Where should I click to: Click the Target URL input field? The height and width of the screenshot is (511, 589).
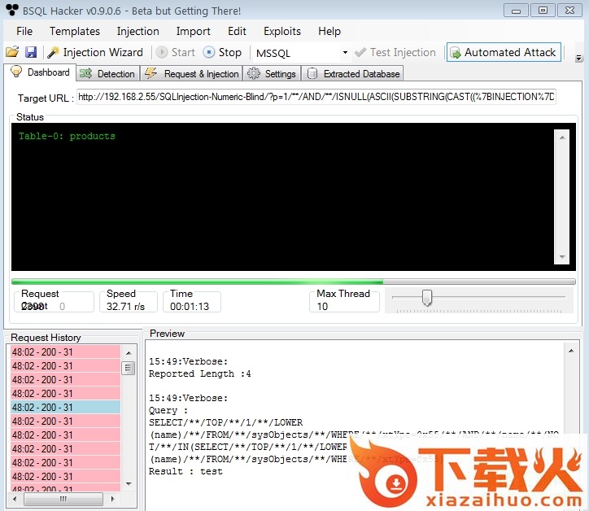coord(316,97)
